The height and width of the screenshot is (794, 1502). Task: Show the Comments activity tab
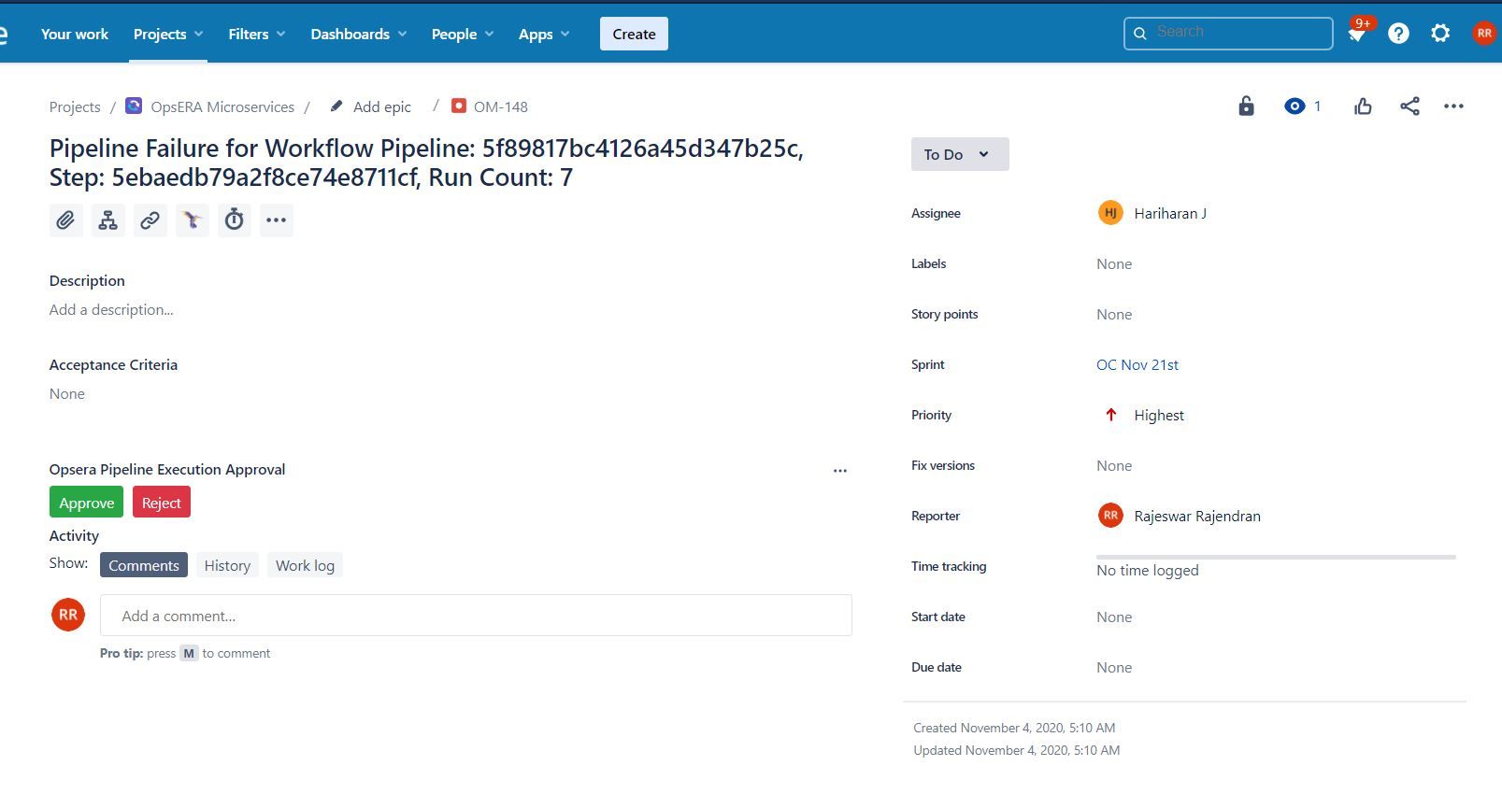[144, 565]
